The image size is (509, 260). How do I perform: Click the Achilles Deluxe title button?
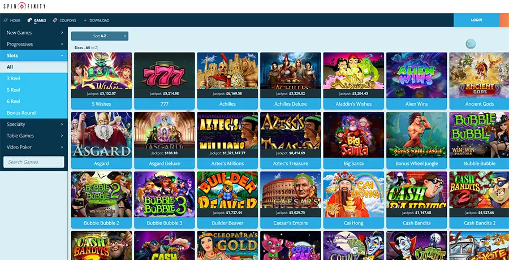[290, 104]
